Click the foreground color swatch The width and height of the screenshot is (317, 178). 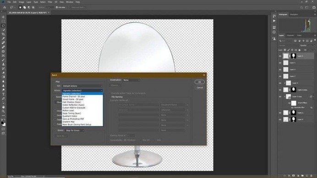point(2,123)
